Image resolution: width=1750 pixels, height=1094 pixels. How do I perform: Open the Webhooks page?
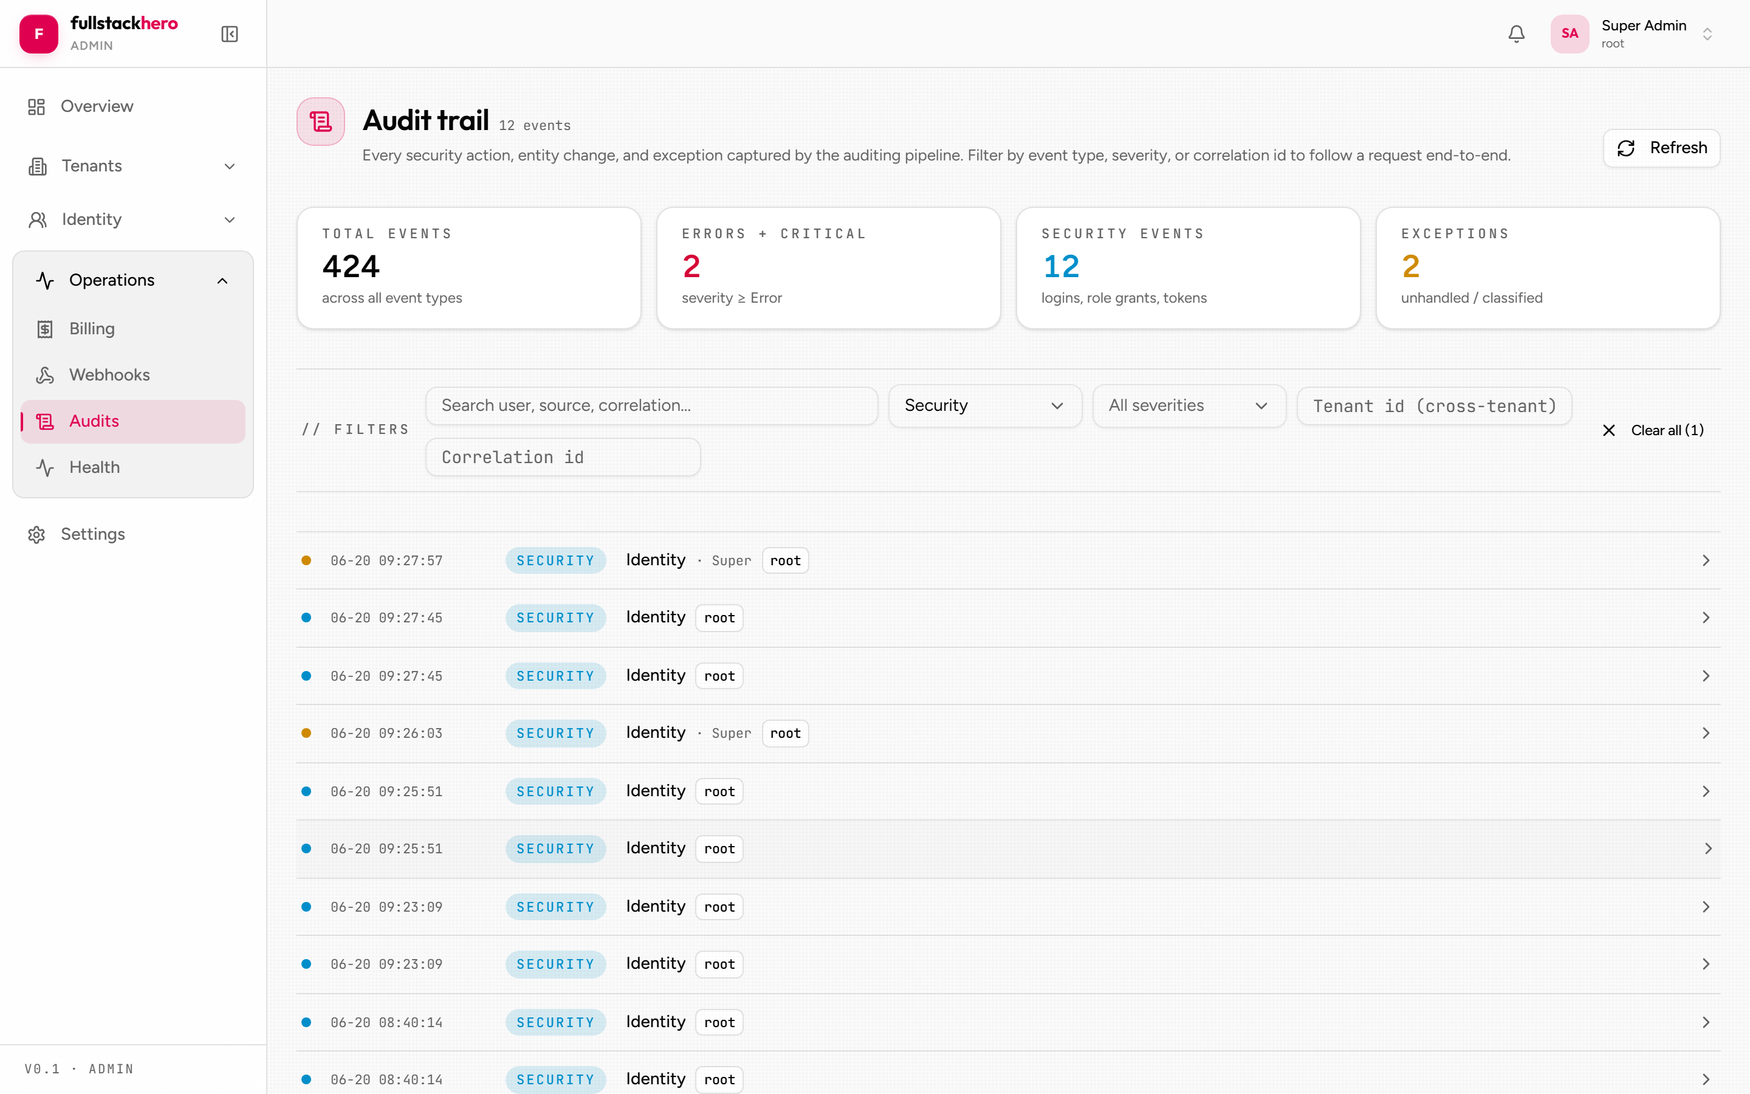pyautogui.click(x=133, y=375)
